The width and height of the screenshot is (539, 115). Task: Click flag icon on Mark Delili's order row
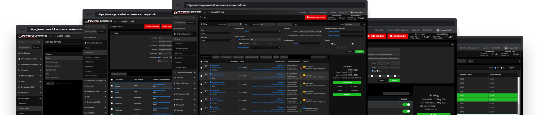pyautogui.click(x=206, y=66)
